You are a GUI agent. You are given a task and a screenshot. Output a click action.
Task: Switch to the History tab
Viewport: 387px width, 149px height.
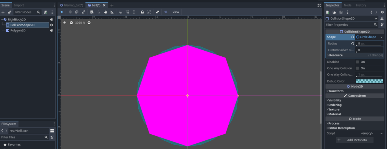pos(361,5)
